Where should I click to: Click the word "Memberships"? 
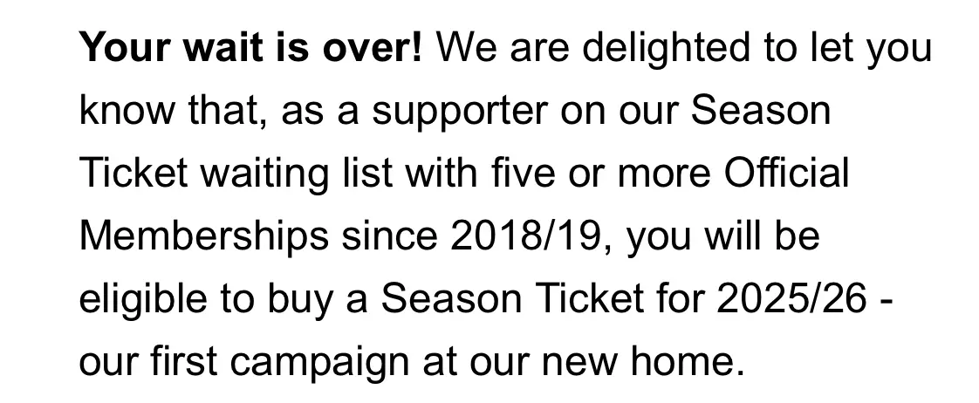(204, 237)
